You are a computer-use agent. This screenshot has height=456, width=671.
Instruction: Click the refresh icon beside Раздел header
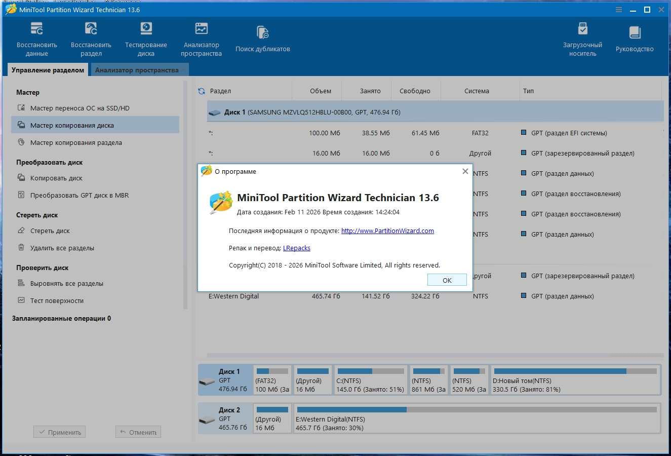202,91
